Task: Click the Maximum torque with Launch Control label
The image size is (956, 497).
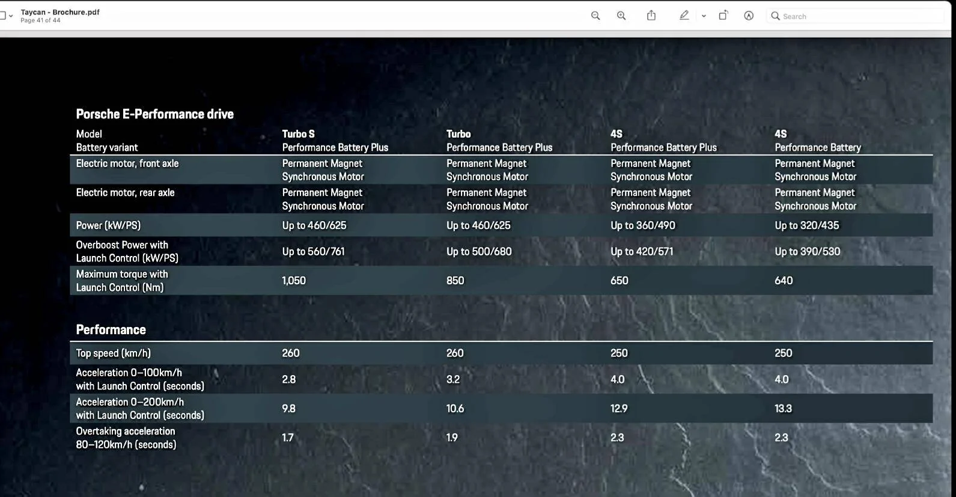Action: pos(122,281)
